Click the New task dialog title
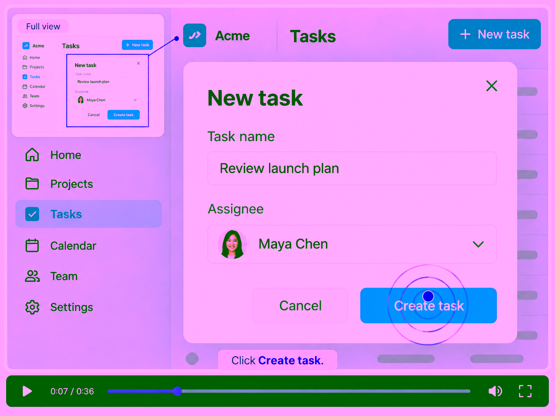 [x=255, y=98]
